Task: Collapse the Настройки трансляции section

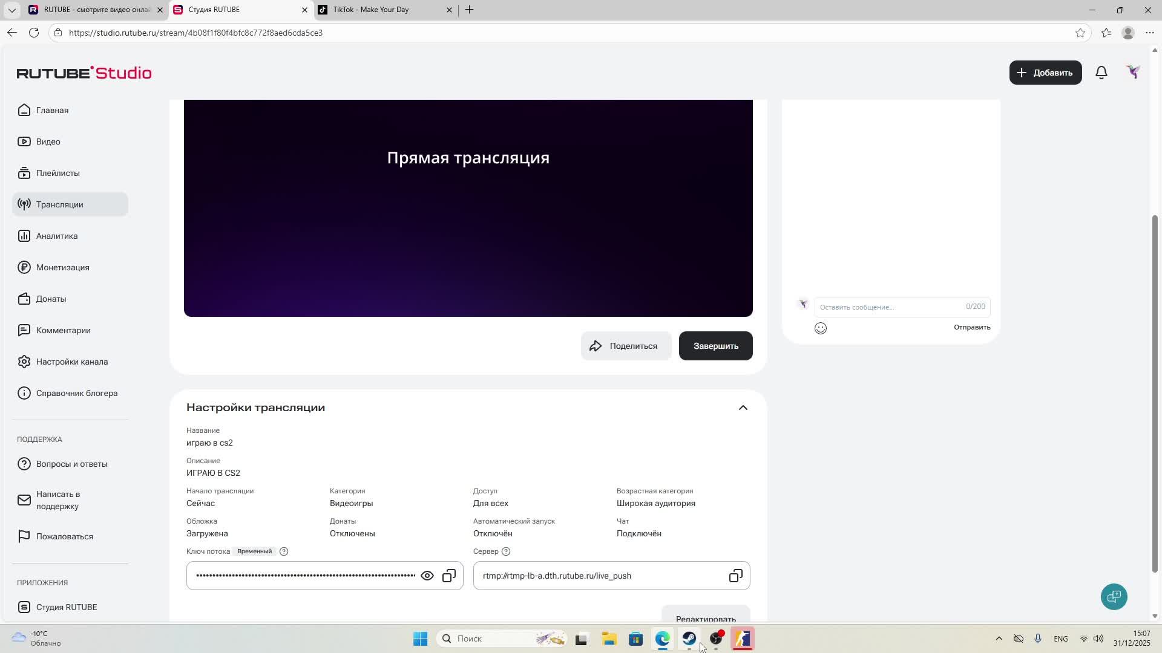Action: tap(743, 408)
